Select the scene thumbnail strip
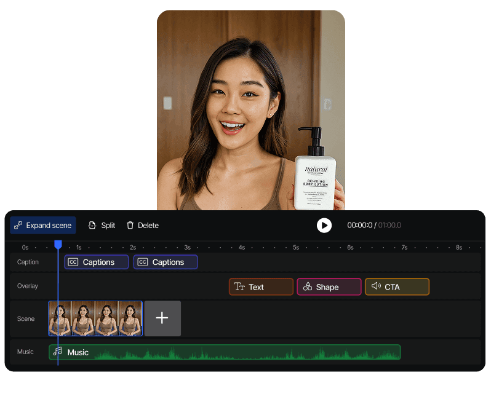The image size is (499, 418). click(95, 318)
